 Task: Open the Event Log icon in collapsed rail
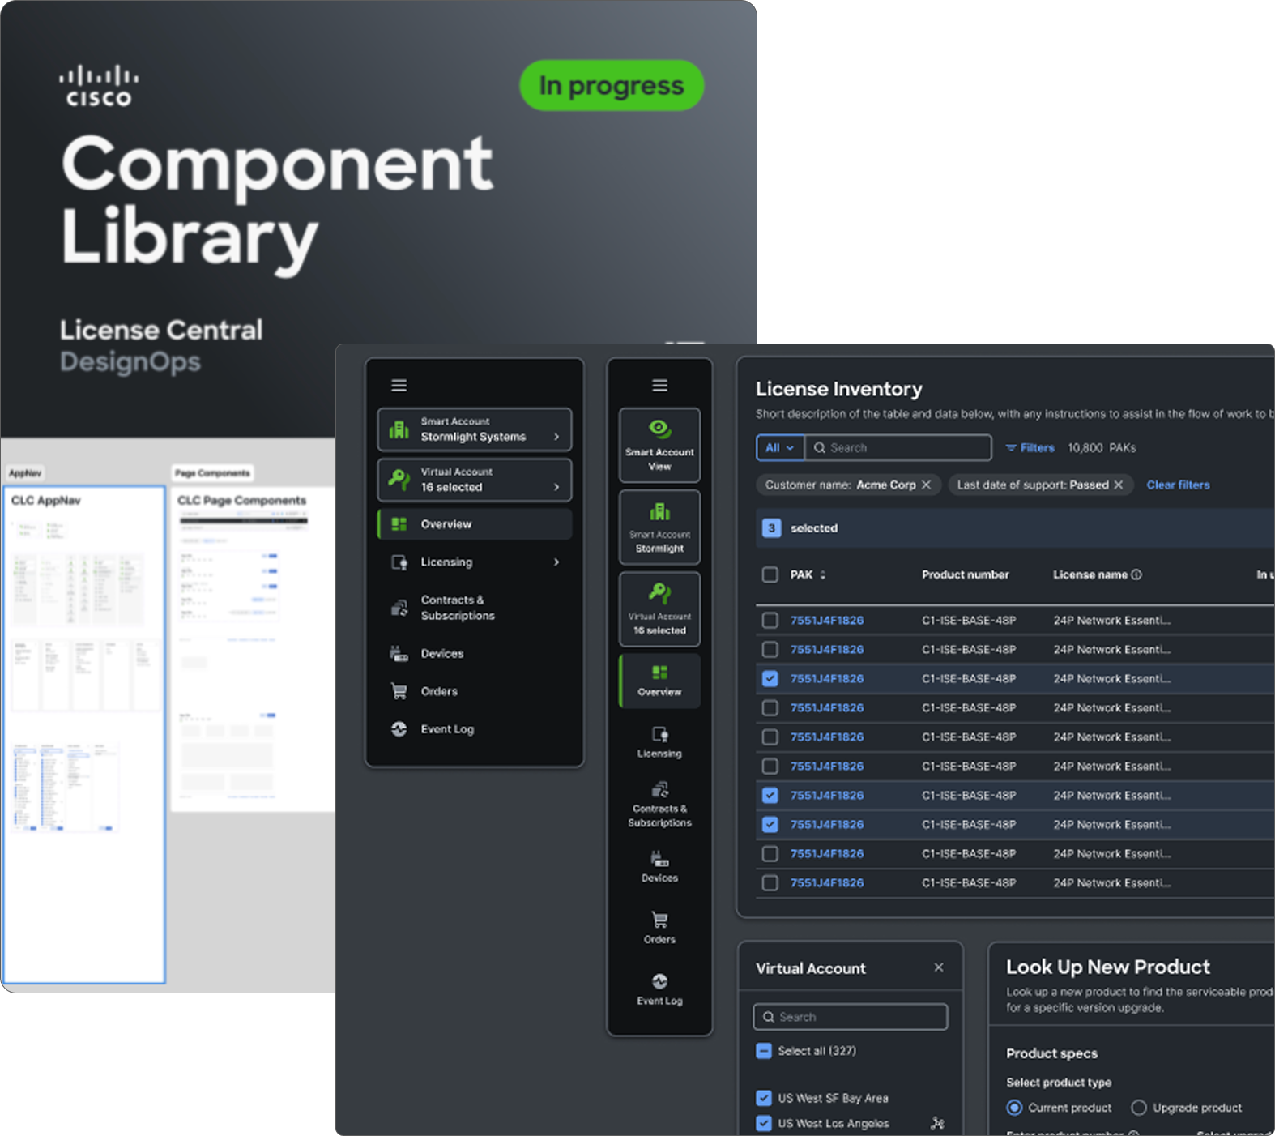pyautogui.click(x=659, y=981)
